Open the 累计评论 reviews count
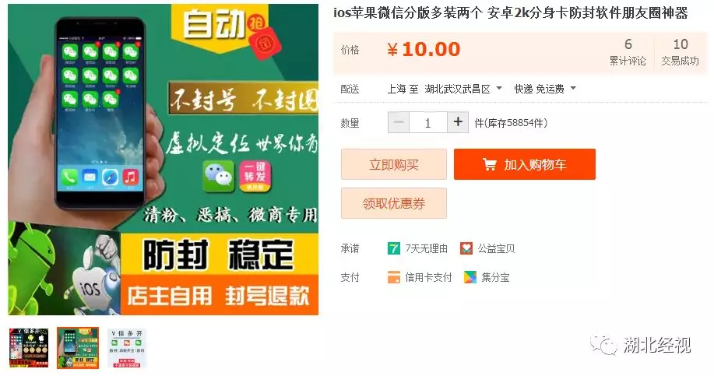 coord(628,52)
